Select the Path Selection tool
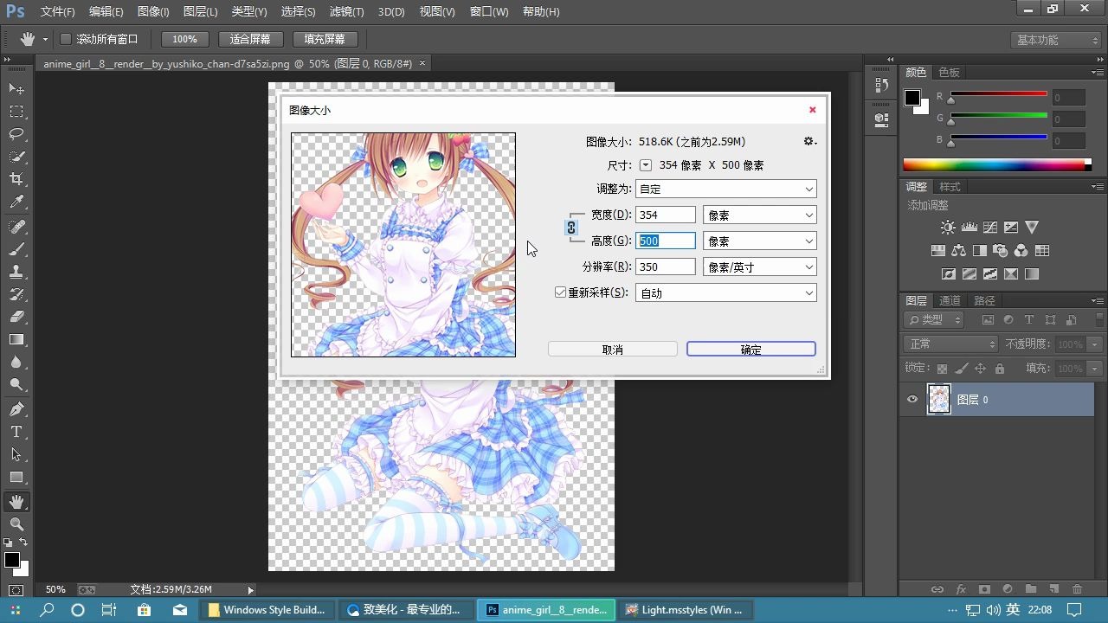1108x623 pixels. tap(16, 454)
